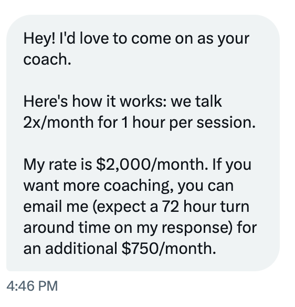Image resolution: width=295 pixels, height=307 pixels.
Task: Click the "If you" words after the rate
Action: click(x=231, y=165)
